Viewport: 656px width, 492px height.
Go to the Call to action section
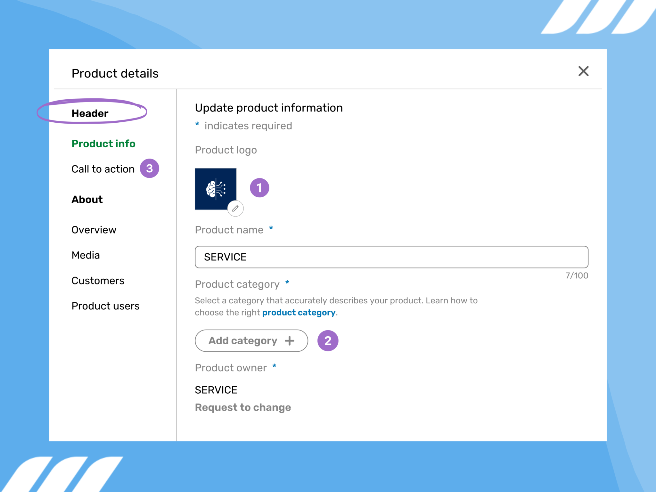point(103,168)
